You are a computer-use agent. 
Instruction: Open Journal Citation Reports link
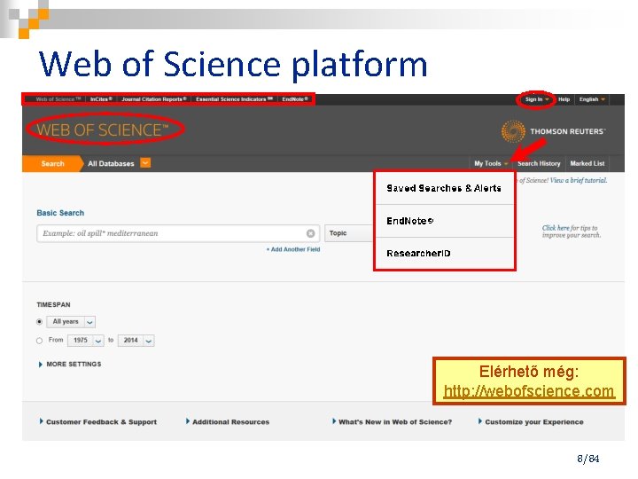[154, 99]
